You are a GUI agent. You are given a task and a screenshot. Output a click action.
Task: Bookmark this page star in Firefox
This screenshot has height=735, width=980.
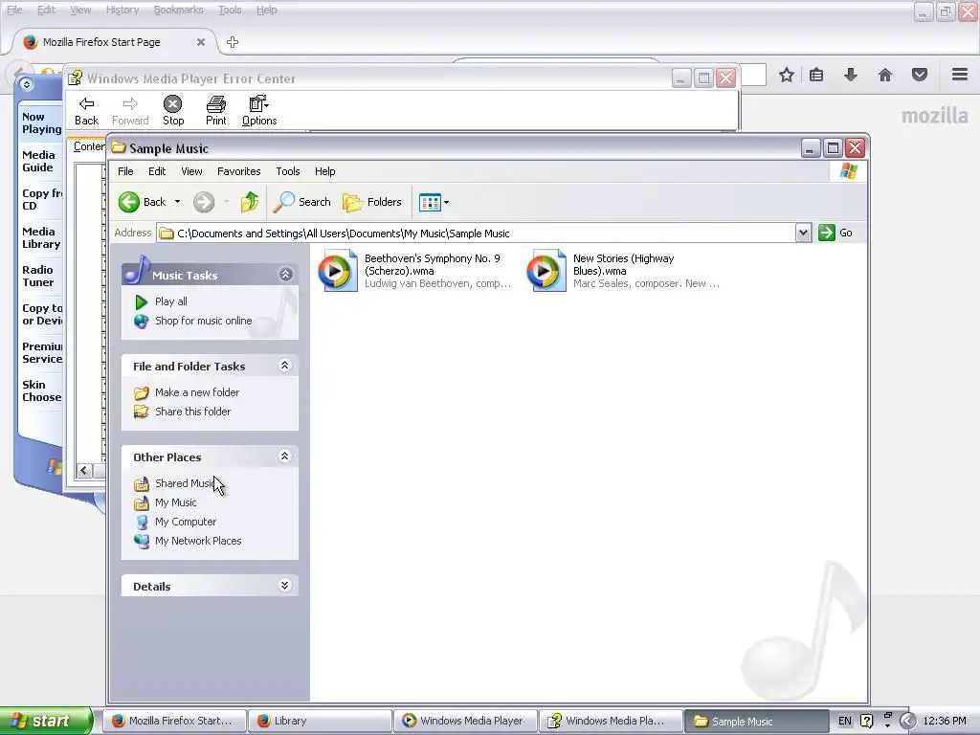(787, 76)
